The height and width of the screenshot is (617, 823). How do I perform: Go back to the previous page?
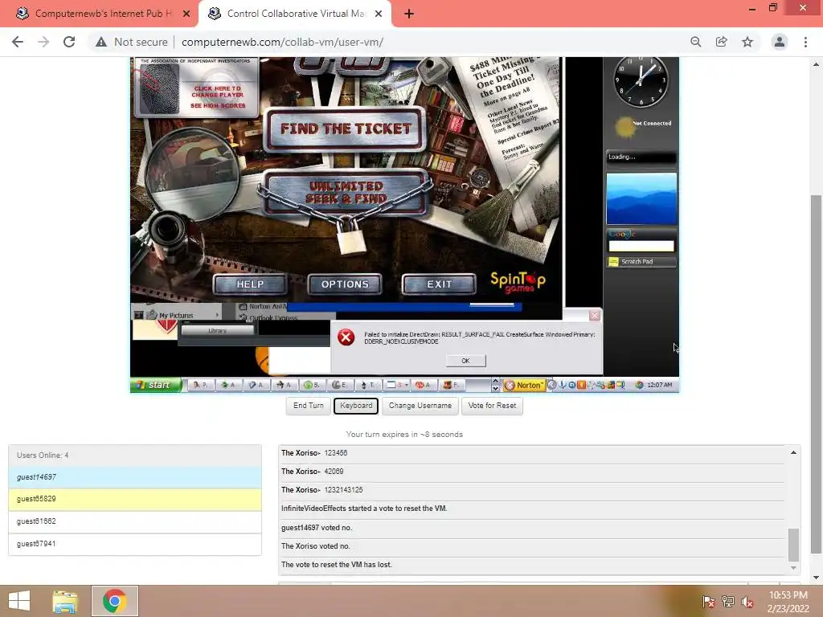tap(18, 42)
